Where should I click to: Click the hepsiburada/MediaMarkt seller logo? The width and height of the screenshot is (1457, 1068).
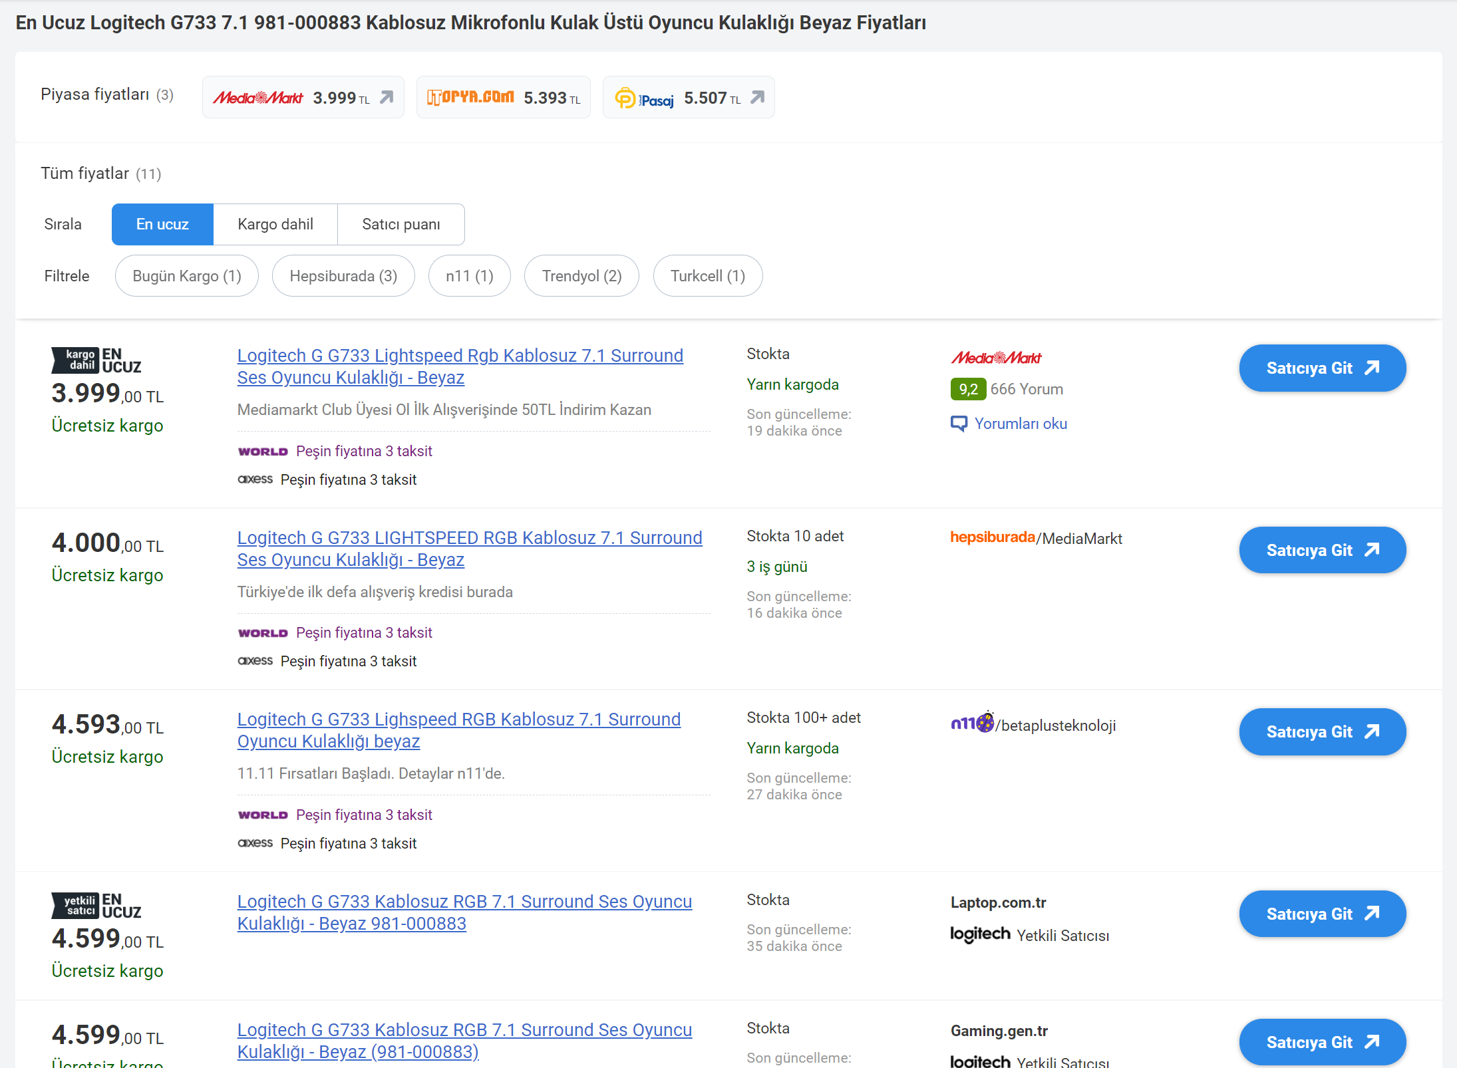(1036, 538)
